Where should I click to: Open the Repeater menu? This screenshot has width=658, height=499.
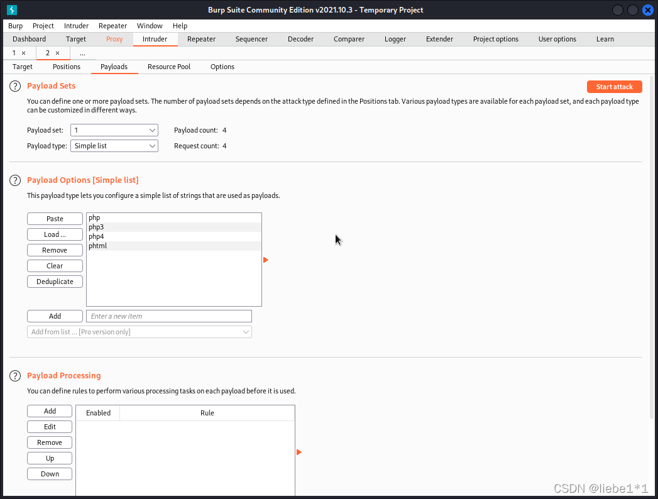[113, 26]
